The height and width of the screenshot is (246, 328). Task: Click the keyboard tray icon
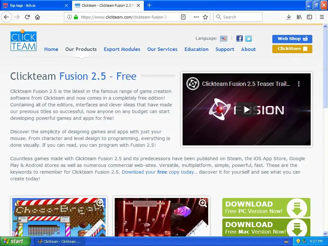click(x=286, y=242)
